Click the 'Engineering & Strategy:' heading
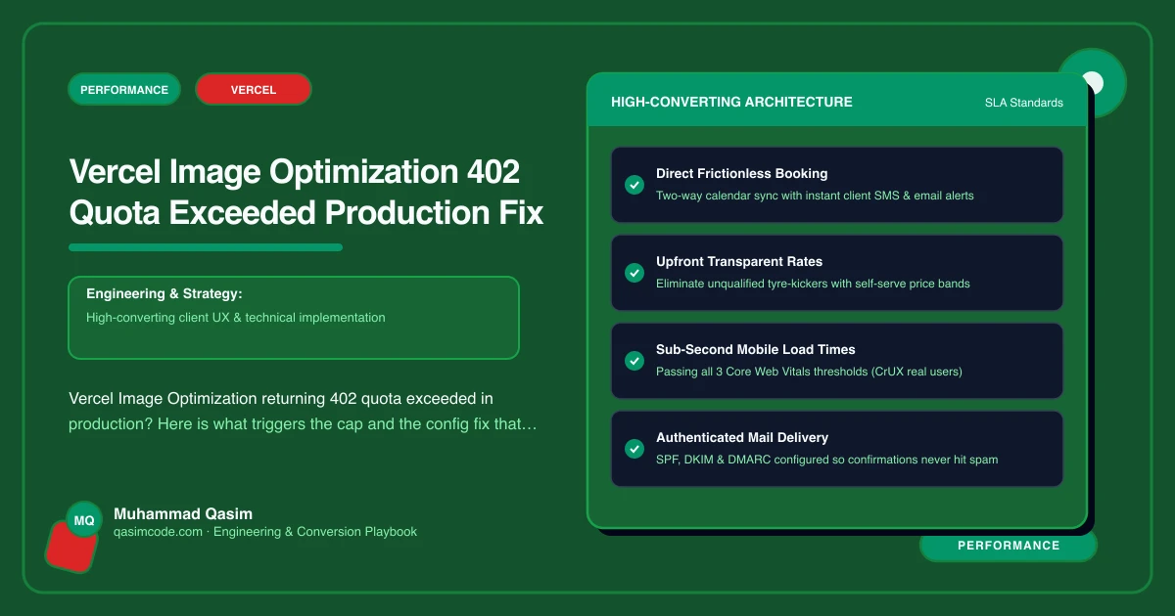The image size is (1175, 616). click(164, 293)
